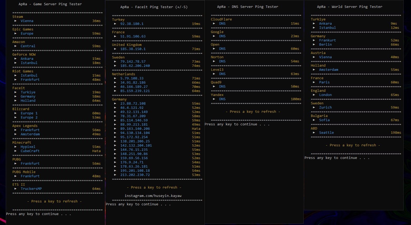Select London under England

point(326,95)
